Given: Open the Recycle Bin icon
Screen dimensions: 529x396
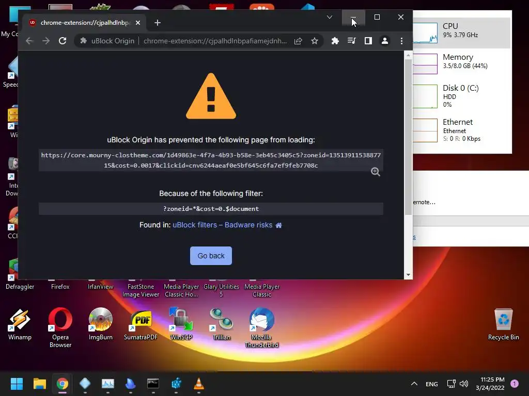Looking at the screenshot, I should 503,324.
